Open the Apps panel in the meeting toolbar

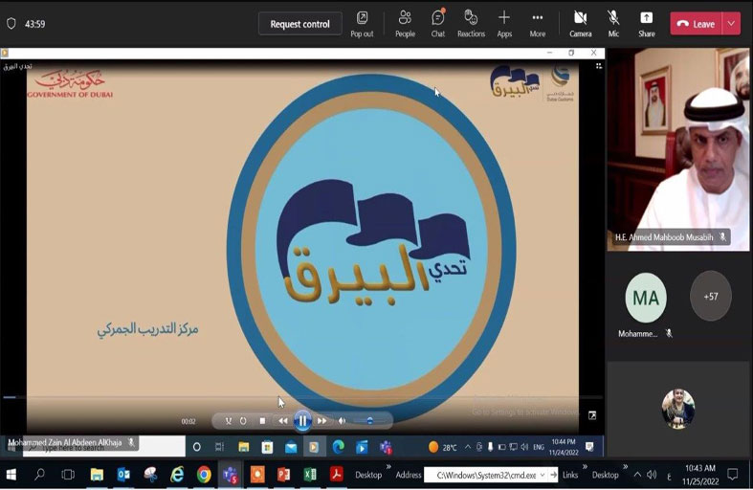point(504,23)
